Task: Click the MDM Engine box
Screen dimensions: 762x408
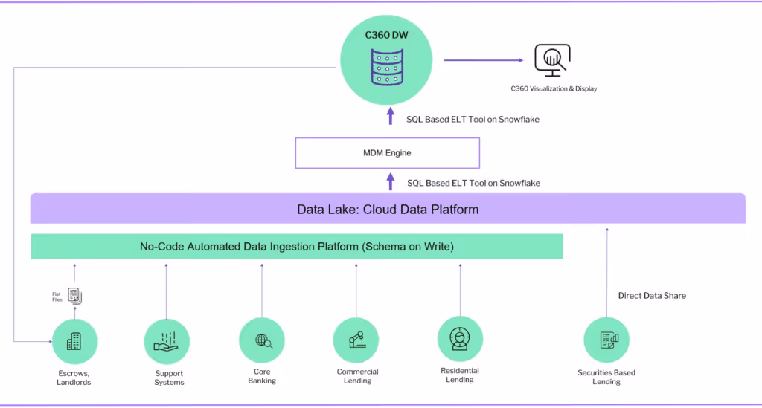Action: pos(387,153)
